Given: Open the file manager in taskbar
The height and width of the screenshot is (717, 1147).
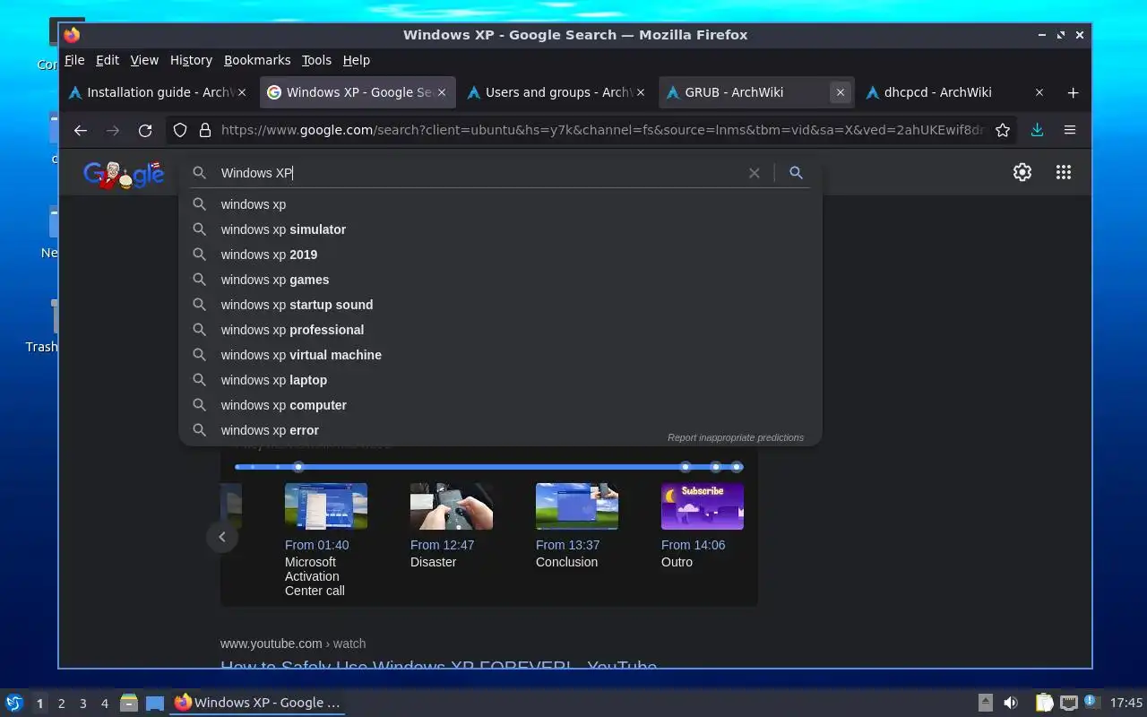Looking at the screenshot, I should (x=129, y=703).
